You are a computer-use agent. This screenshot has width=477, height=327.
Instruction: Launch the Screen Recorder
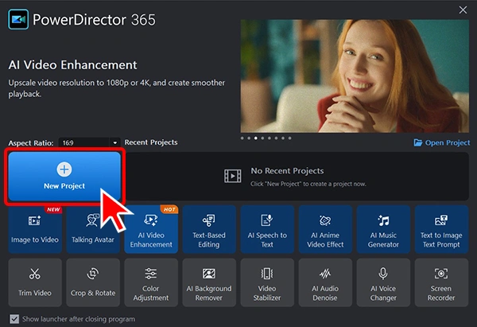[x=441, y=282]
